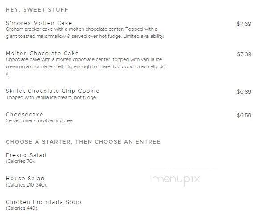Open the Skillet Chocolate Chip Cookie item
The image size is (256, 216).
(x=53, y=91)
